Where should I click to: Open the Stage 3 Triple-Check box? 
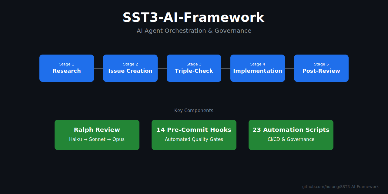pyautogui.click(x=194, y=68)
